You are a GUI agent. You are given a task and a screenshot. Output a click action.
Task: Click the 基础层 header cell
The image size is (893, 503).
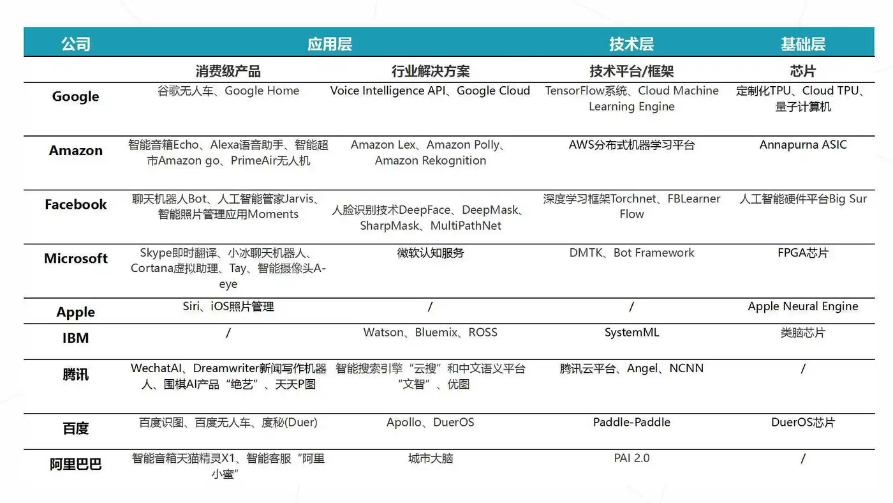coord(802,43)
